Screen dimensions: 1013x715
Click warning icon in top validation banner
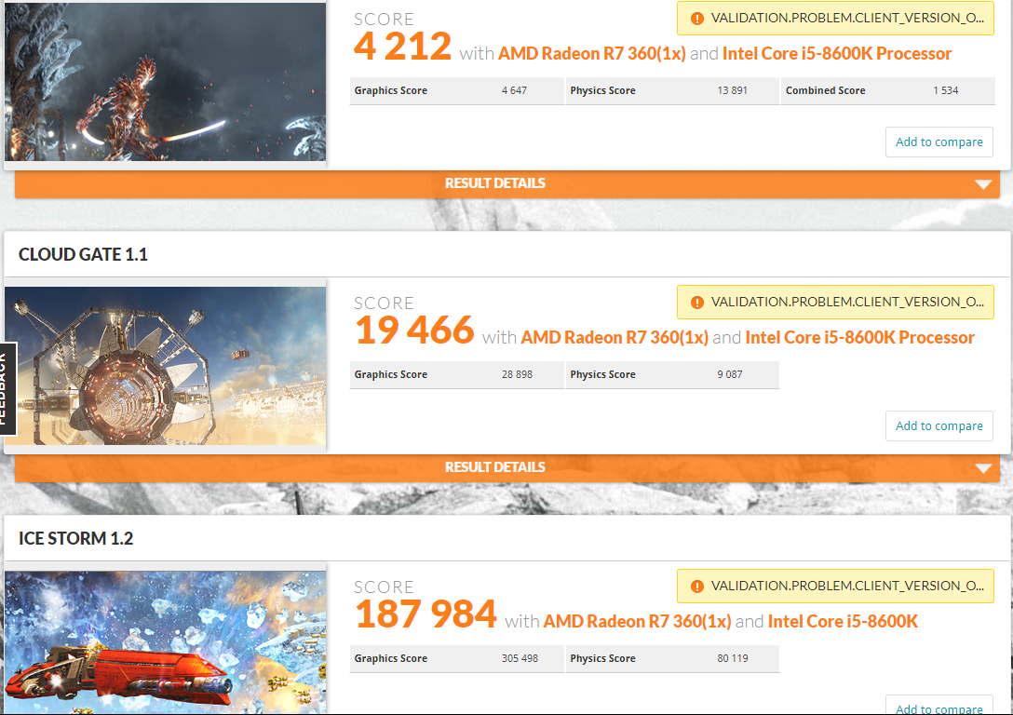(696, 19)
